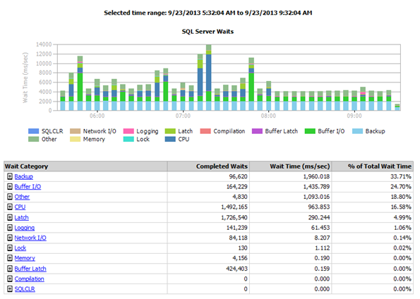
Task: Click the Buffer Latch legend color swatch
Action: (257, 131)
